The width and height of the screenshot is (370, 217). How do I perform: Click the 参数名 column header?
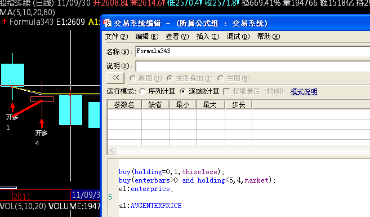124,105
